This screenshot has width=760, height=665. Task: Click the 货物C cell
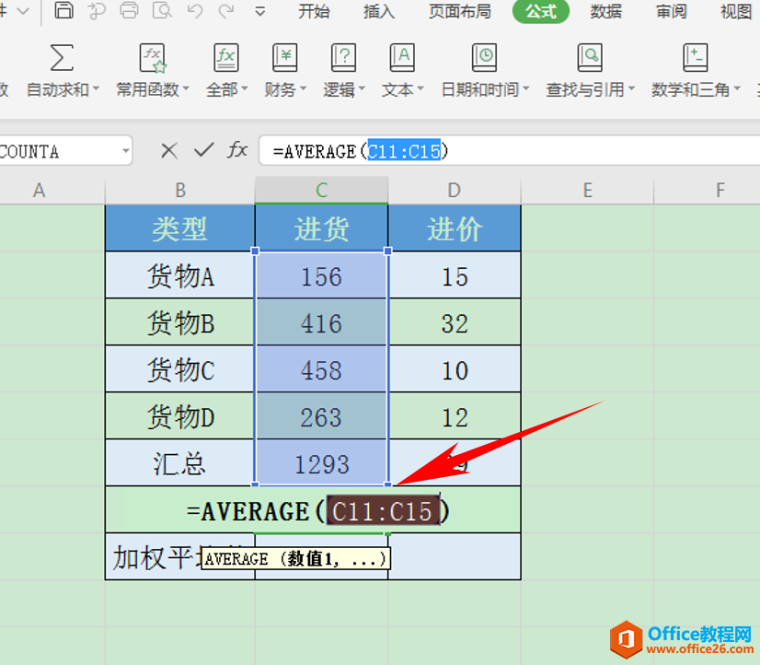pos(180,369)
